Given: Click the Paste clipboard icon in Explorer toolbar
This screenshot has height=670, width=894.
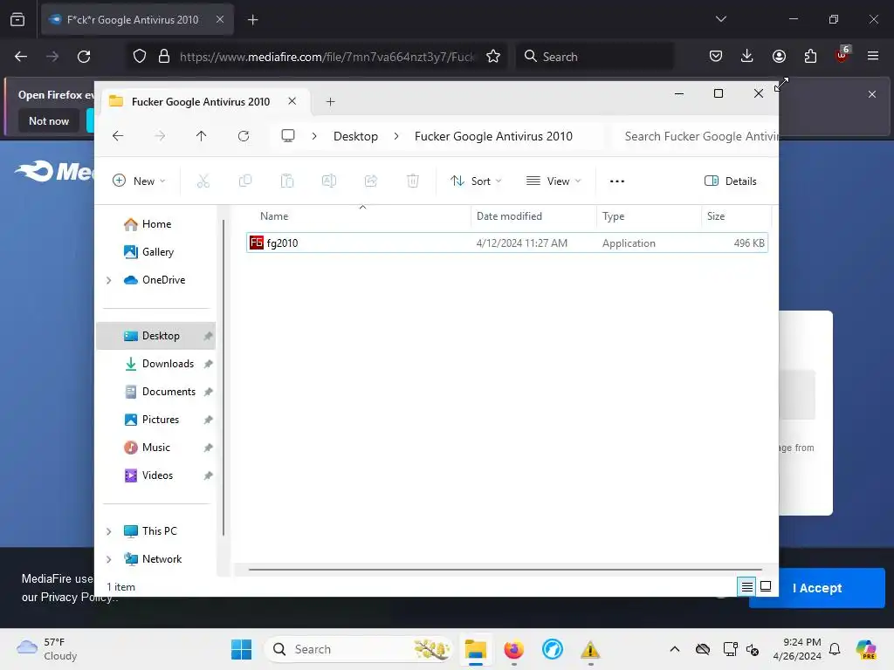Looking at the screenshot, I should click(287, 181).
